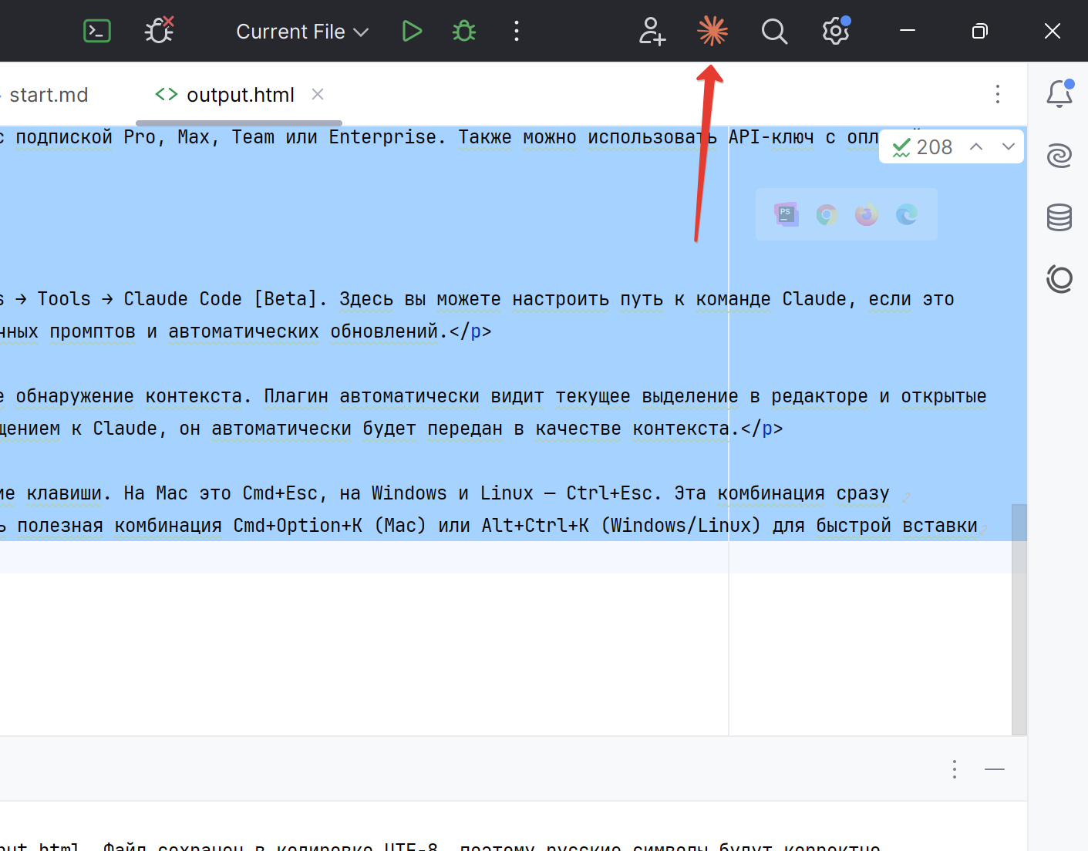Run the current file with the green play button
The height and width of the screenshot is (851, 1088).
click(x=412, y=32)
